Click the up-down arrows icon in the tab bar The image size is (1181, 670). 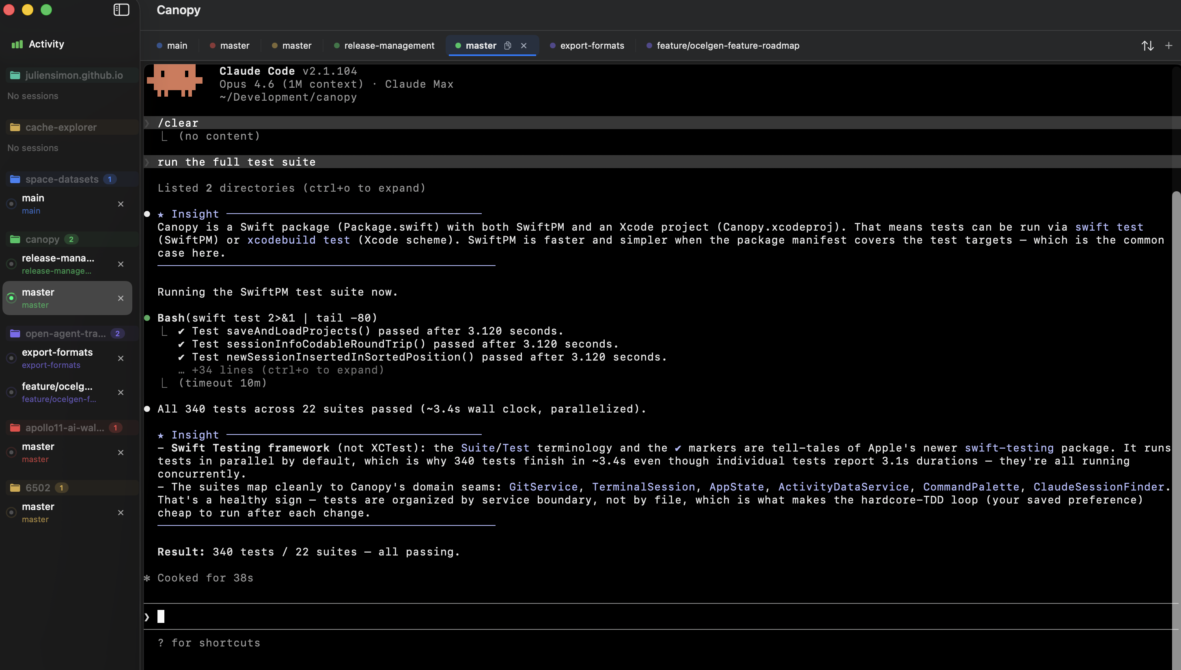pyautogui.click(x=1147, y=45)
